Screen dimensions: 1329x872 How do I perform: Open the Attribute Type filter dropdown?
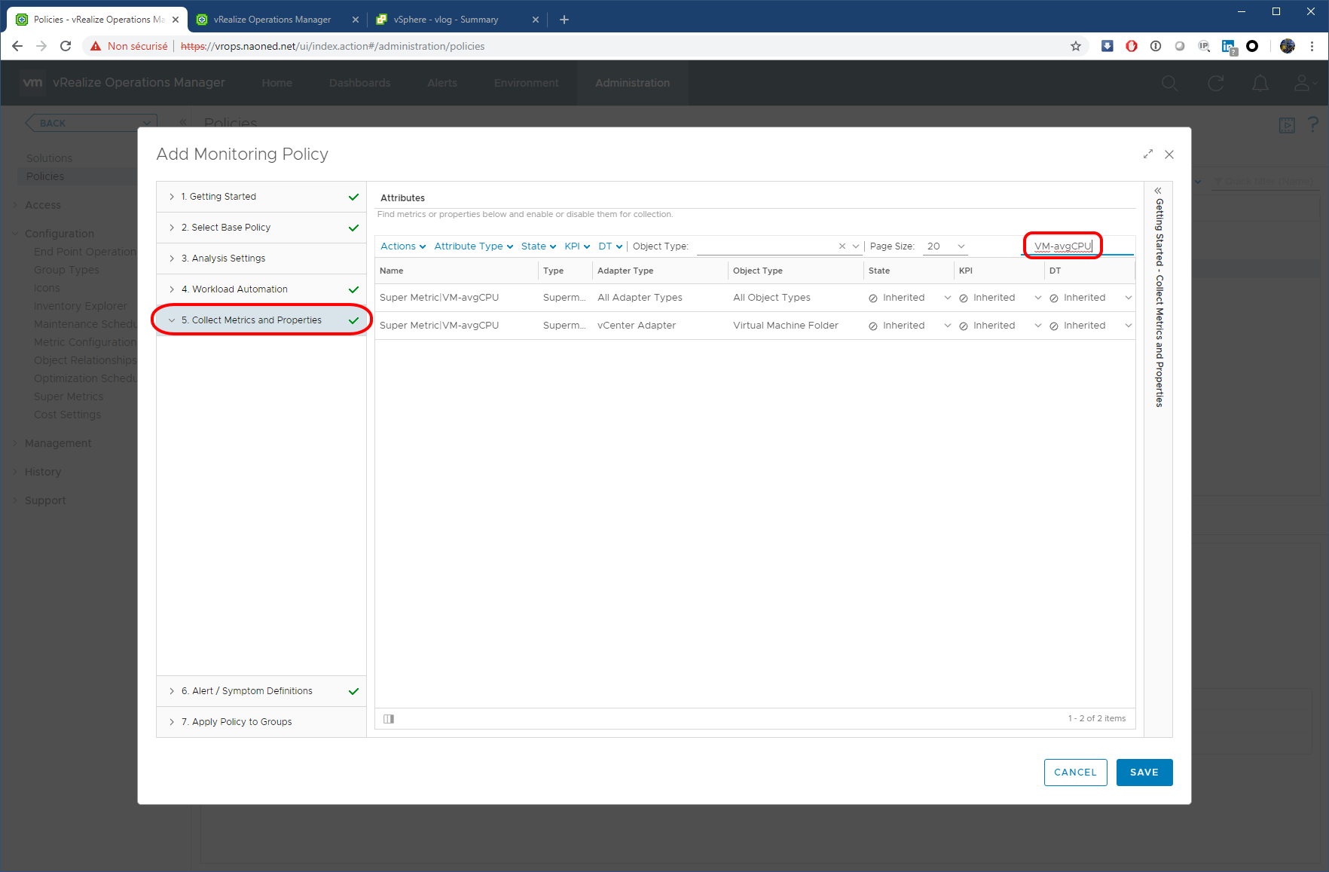coord(473,246)
